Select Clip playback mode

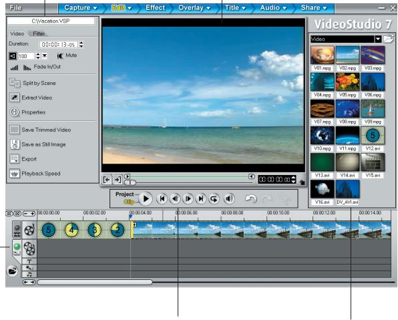point(129,202)
